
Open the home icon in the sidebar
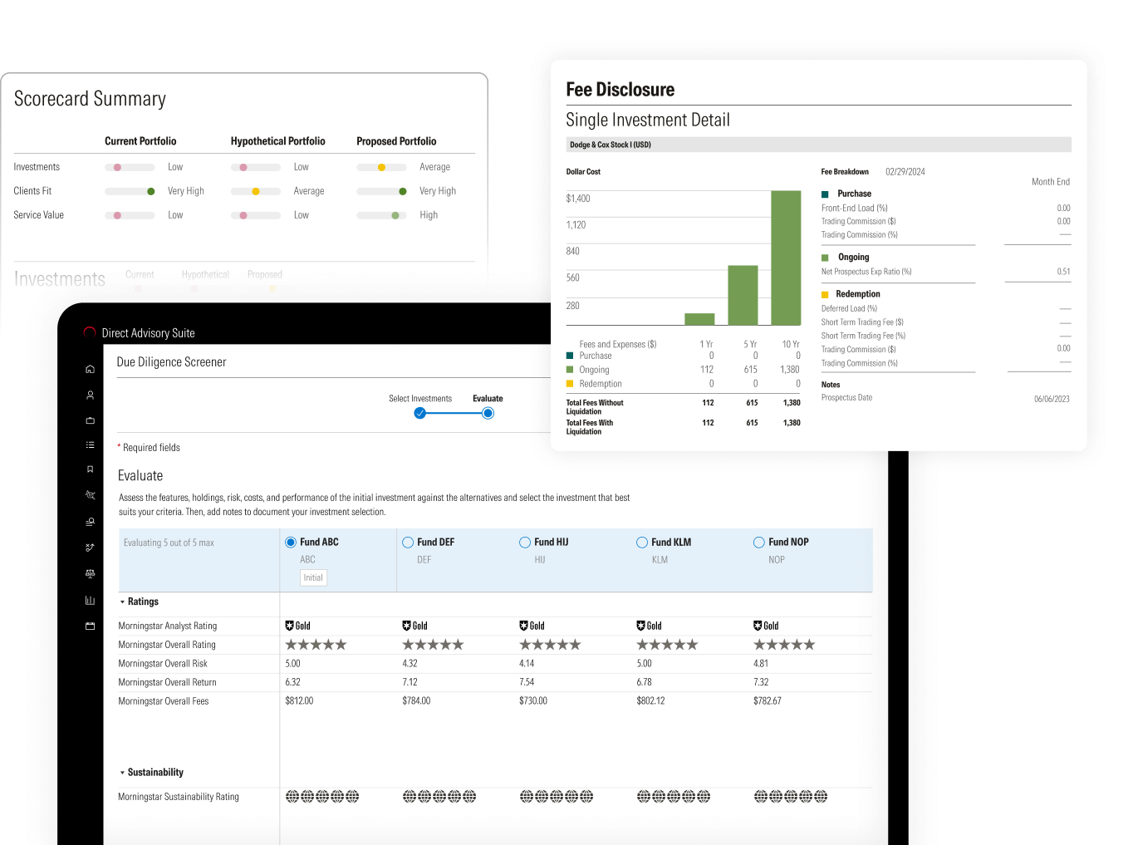pos(90,369)
